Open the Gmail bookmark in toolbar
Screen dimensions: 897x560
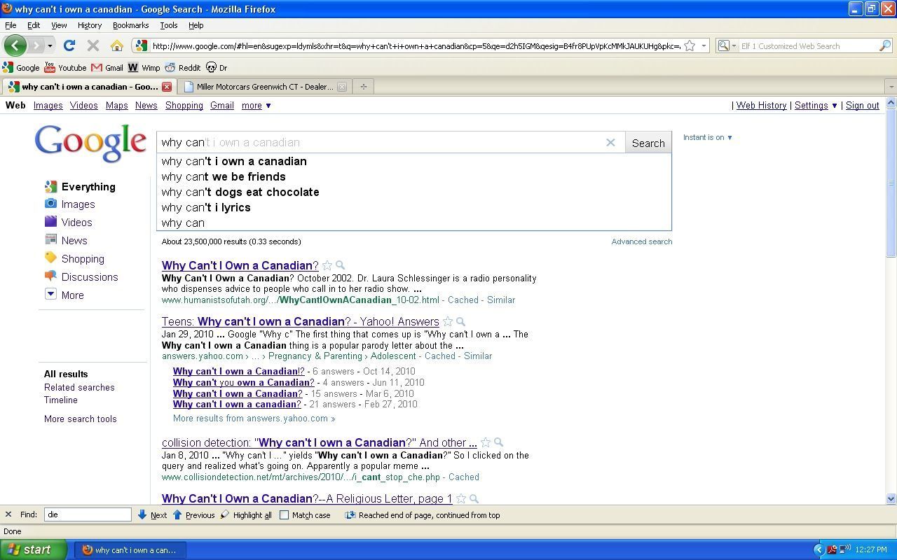coord(107,68)
